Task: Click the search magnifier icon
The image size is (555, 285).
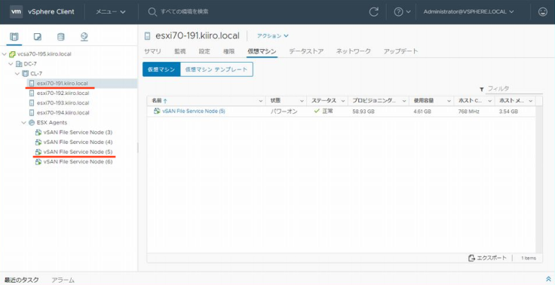Action: coord(152,12)
